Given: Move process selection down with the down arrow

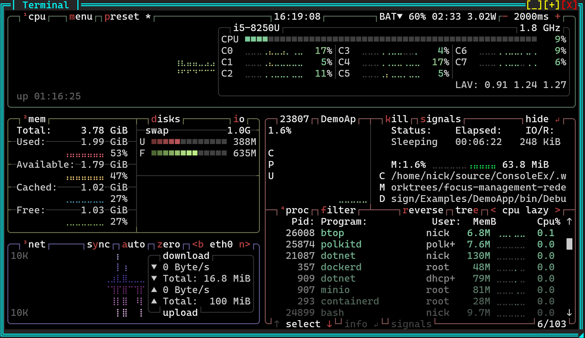Looking at the screenshot, I should click(329, 324).
